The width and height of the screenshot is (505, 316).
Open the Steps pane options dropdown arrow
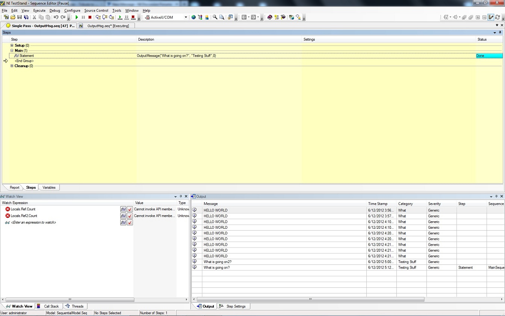coord(495,33)
